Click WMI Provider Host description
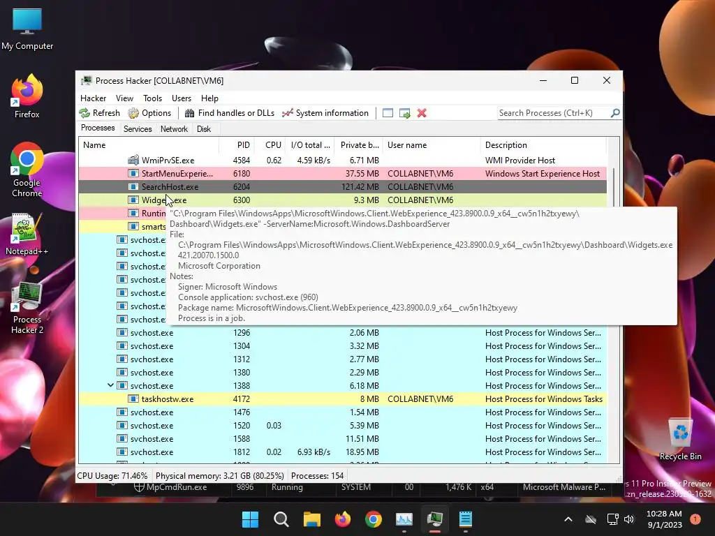This screenshot has width=715, height=536. point(519,160)
